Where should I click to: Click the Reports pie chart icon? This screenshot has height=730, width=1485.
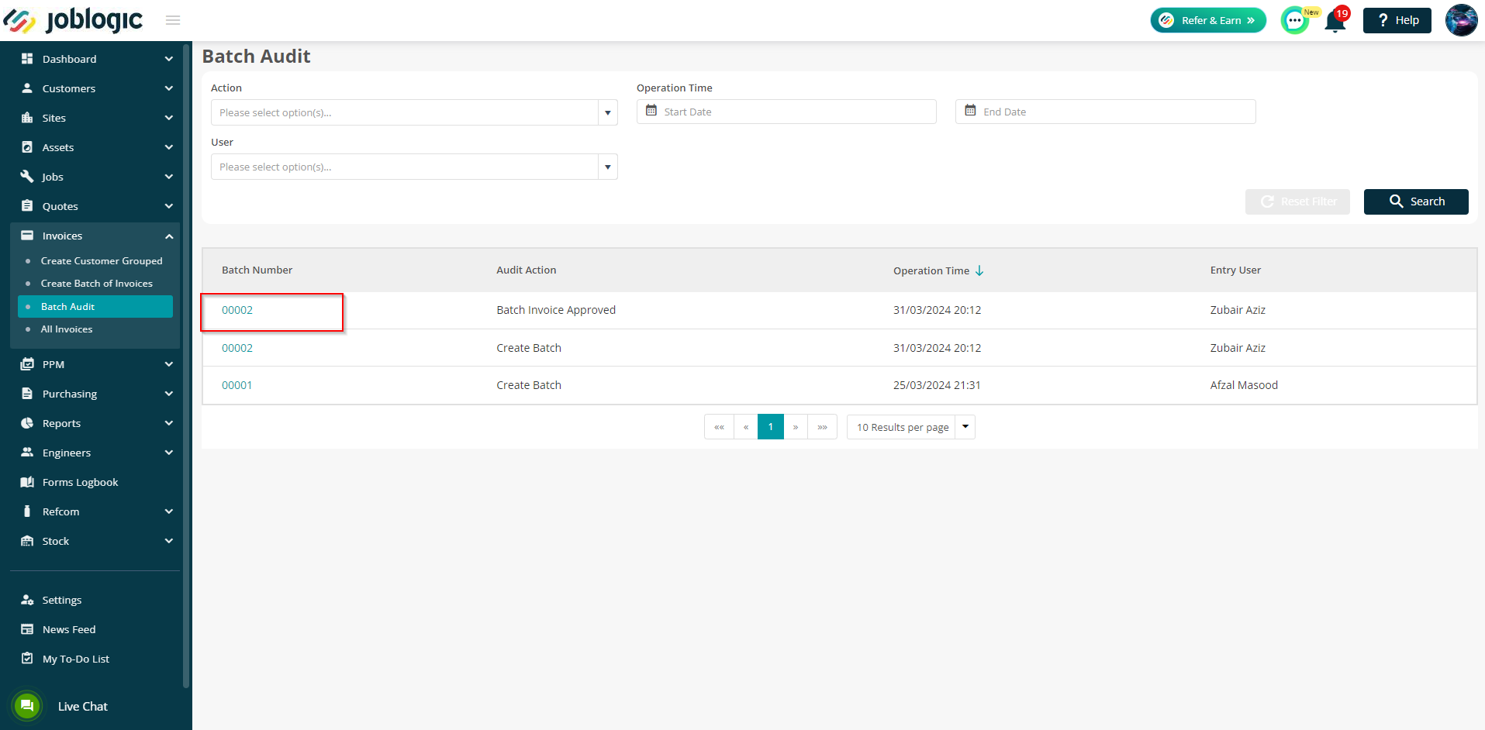tap(27, 423)
